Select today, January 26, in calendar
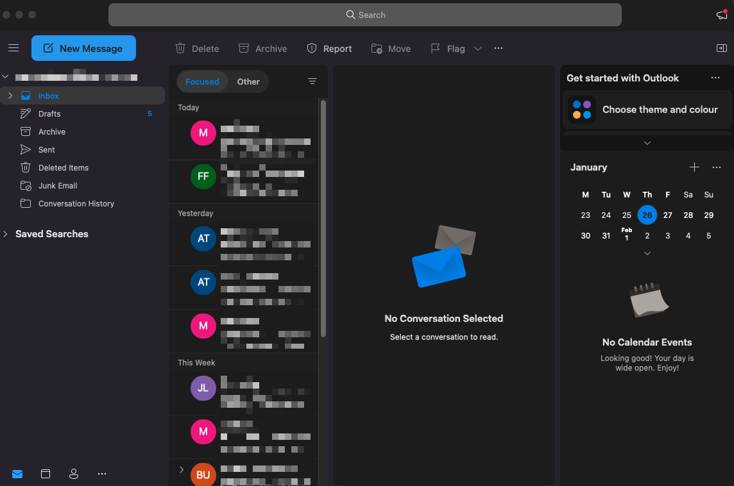The image size is (734, 486). click(x=647, y=215)
